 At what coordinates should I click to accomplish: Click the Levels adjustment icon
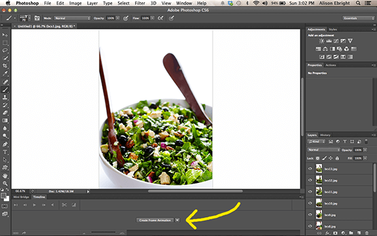click(x=329, y=41)
